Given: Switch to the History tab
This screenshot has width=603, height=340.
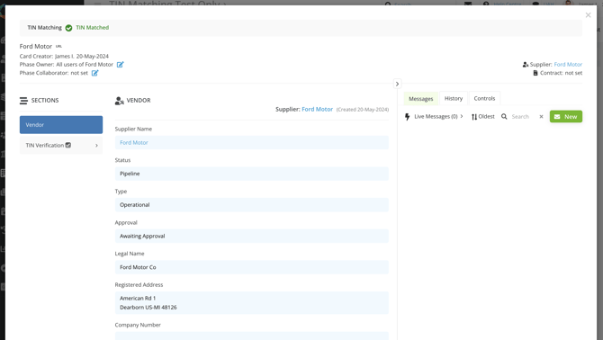Looking at the screenshot, I should click(x=454, y=98).
